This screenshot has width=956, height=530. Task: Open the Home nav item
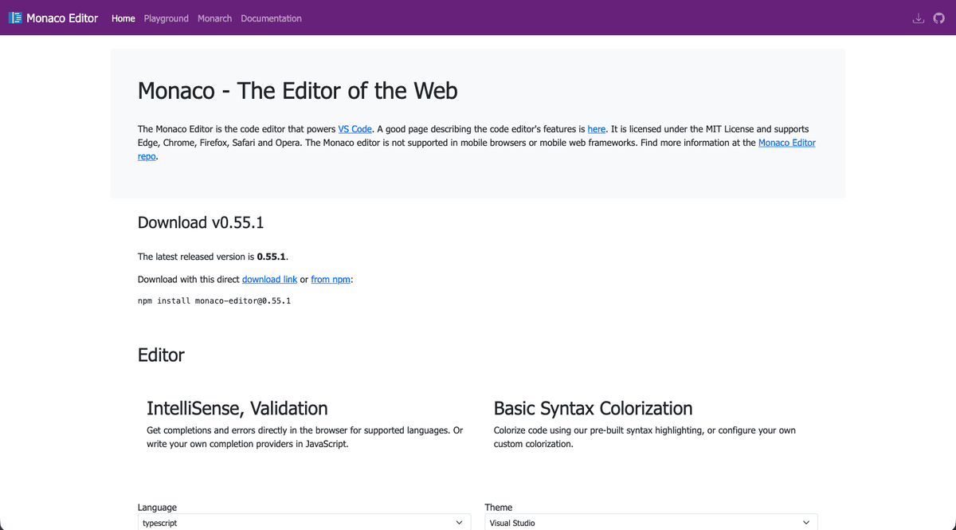[x=123, y=18]
